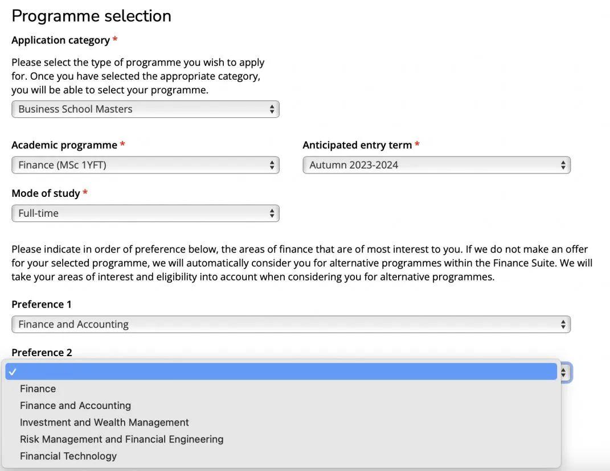Click the Application category stepper arrows
This screenshot has width=610, height=471.
(272, 109)
